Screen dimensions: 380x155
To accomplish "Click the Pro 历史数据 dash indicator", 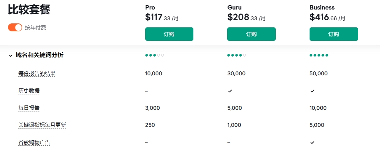I will [x=146, y=91].
